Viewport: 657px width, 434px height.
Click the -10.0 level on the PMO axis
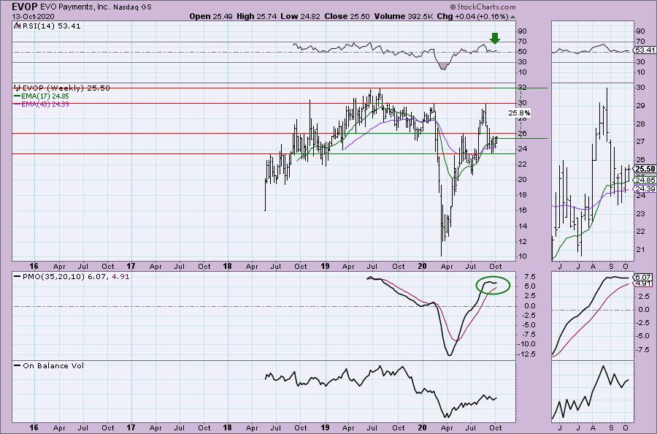tap(526, 344)
